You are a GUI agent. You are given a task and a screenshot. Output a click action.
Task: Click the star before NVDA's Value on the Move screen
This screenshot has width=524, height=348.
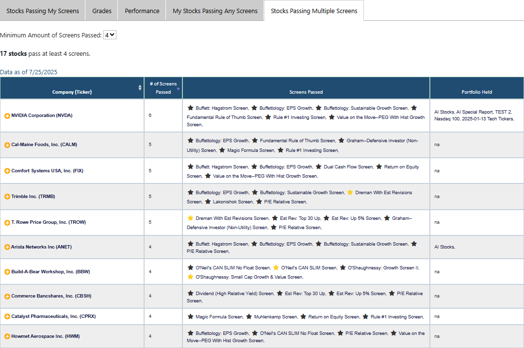point(331,117)
